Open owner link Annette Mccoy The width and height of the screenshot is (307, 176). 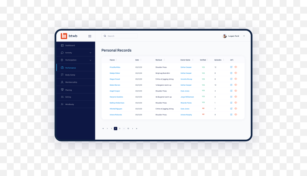[186, 79]
